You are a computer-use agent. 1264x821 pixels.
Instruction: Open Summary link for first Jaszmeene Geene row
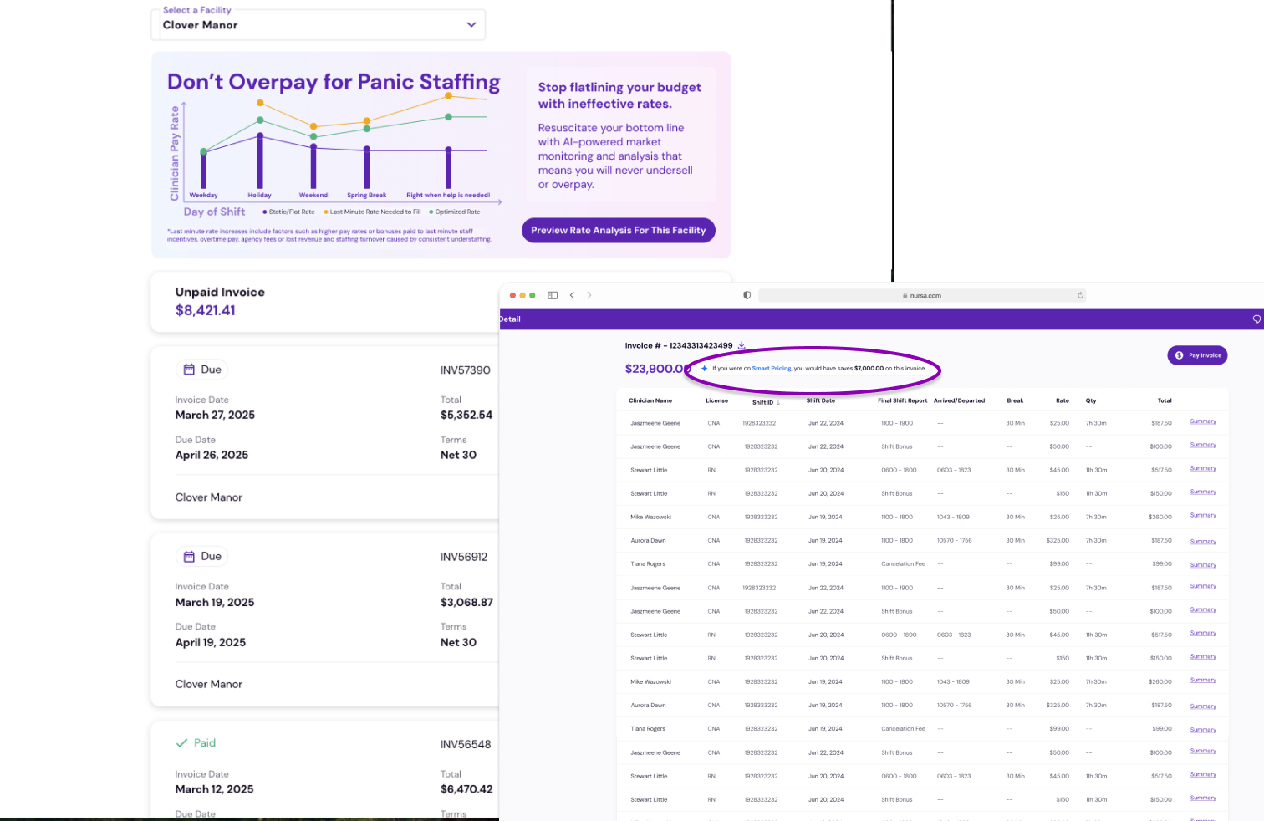click(1202, 421)
